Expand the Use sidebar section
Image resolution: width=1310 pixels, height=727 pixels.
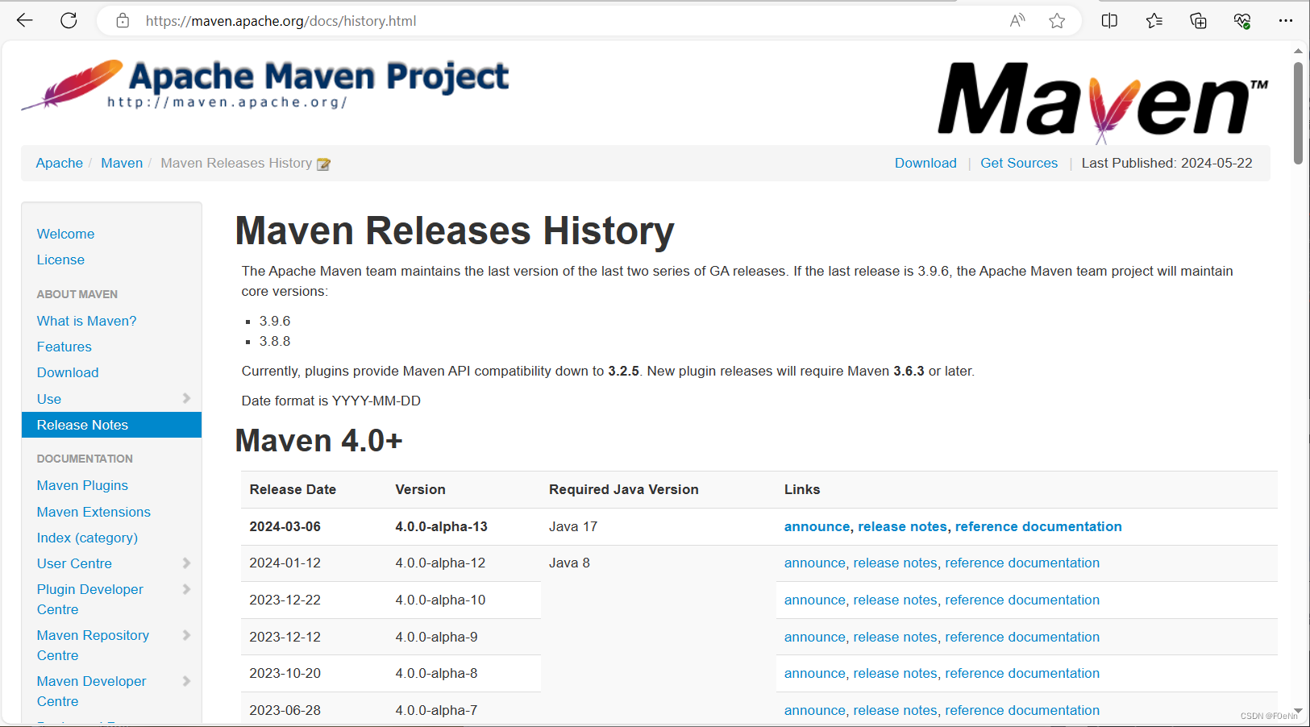tap(187, 398)
